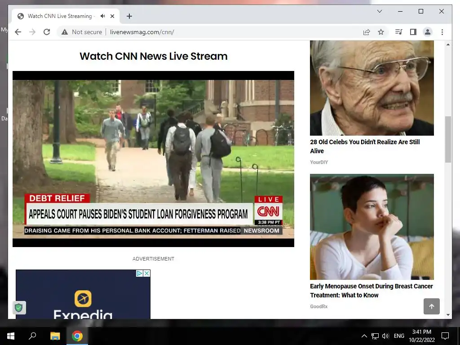
Task: Open the Chrome profile avatar
Action: click(x=428, y=32)
